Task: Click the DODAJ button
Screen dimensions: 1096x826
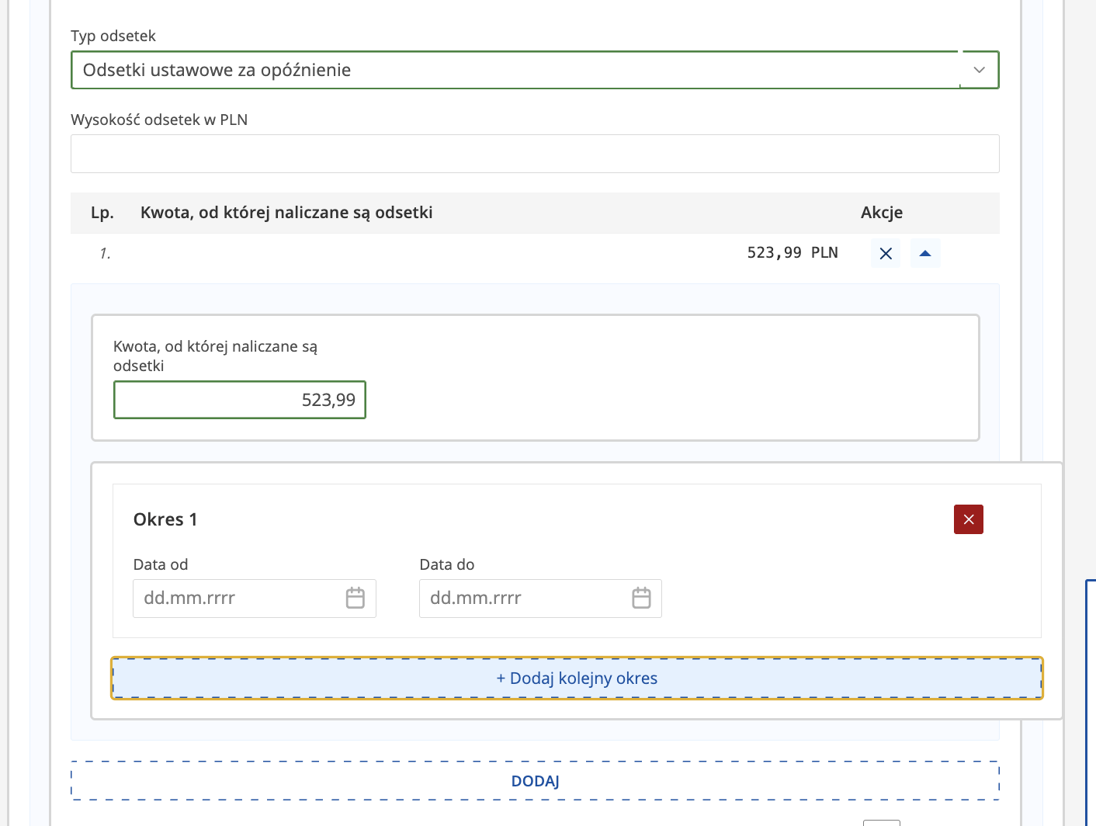Action: (x=535, y=781)
